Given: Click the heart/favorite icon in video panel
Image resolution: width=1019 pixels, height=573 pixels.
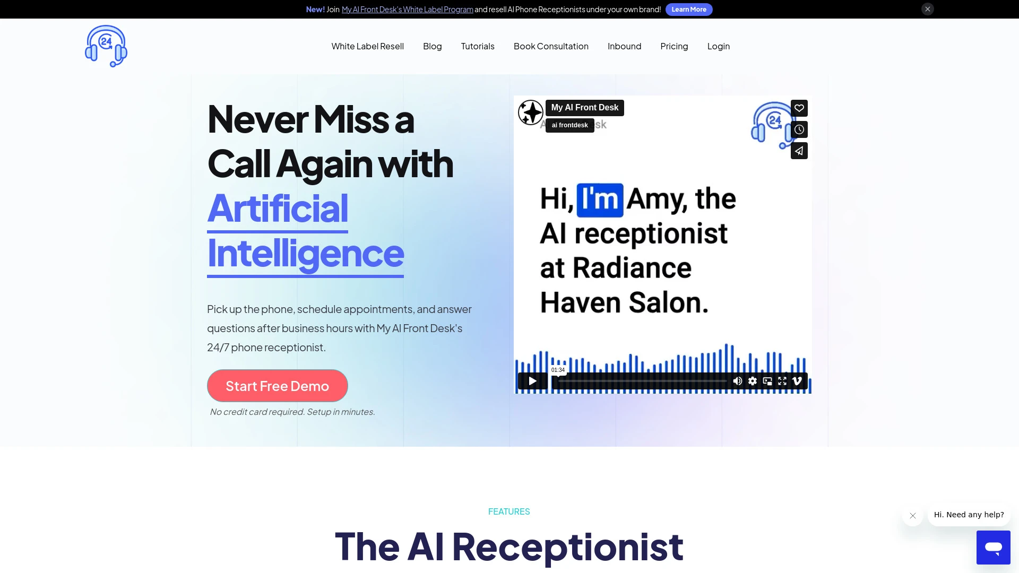Looking at the screenshot, I should (x=799, y=108).
